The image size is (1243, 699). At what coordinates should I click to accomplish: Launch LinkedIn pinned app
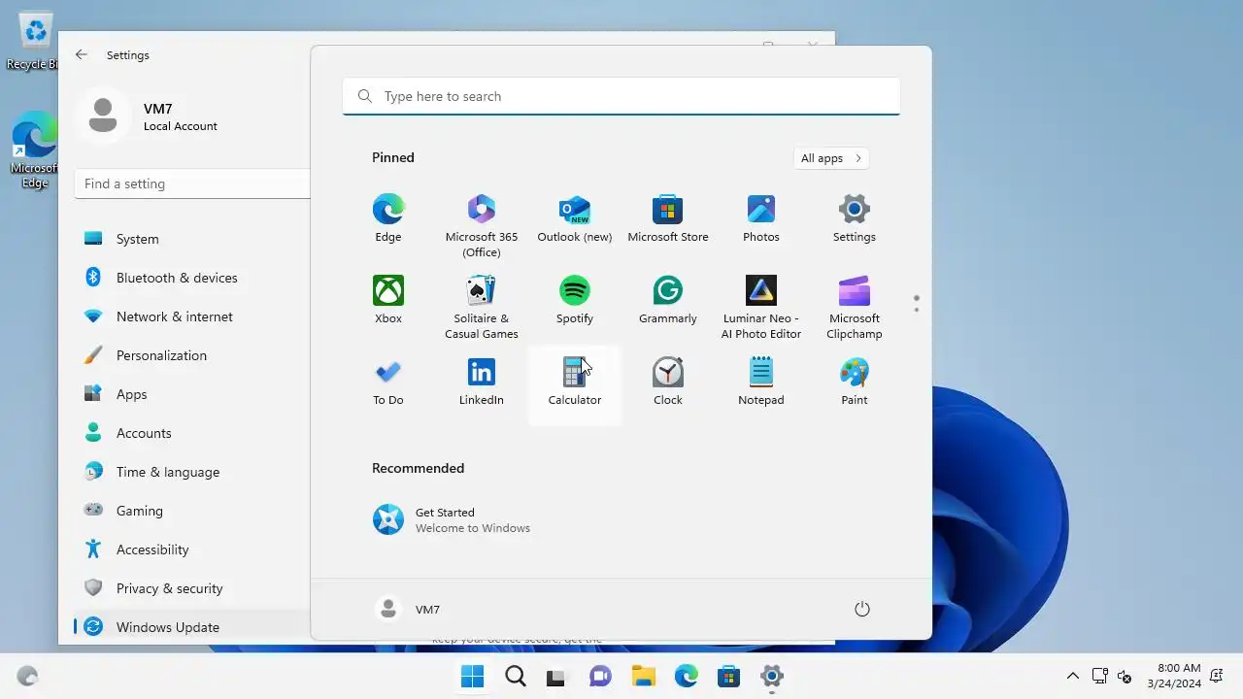pos(481,383)
